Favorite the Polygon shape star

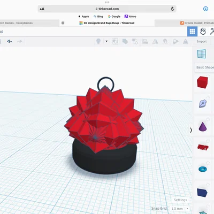click(x=208, y=185)
